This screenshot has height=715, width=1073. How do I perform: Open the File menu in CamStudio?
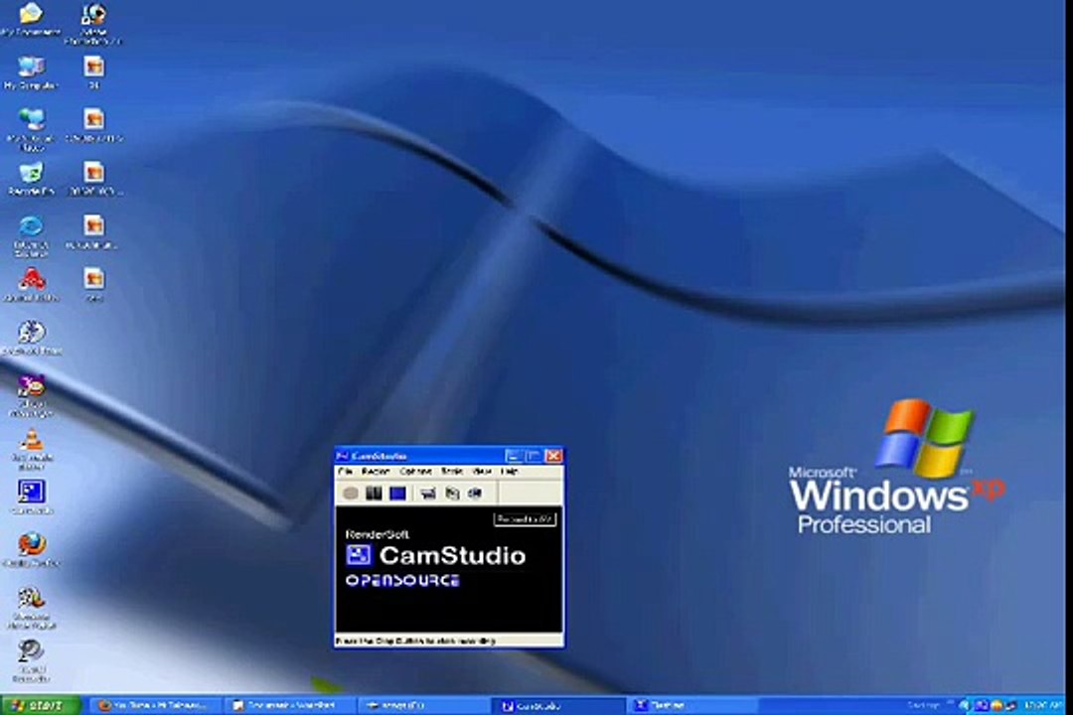coord(346,472)
